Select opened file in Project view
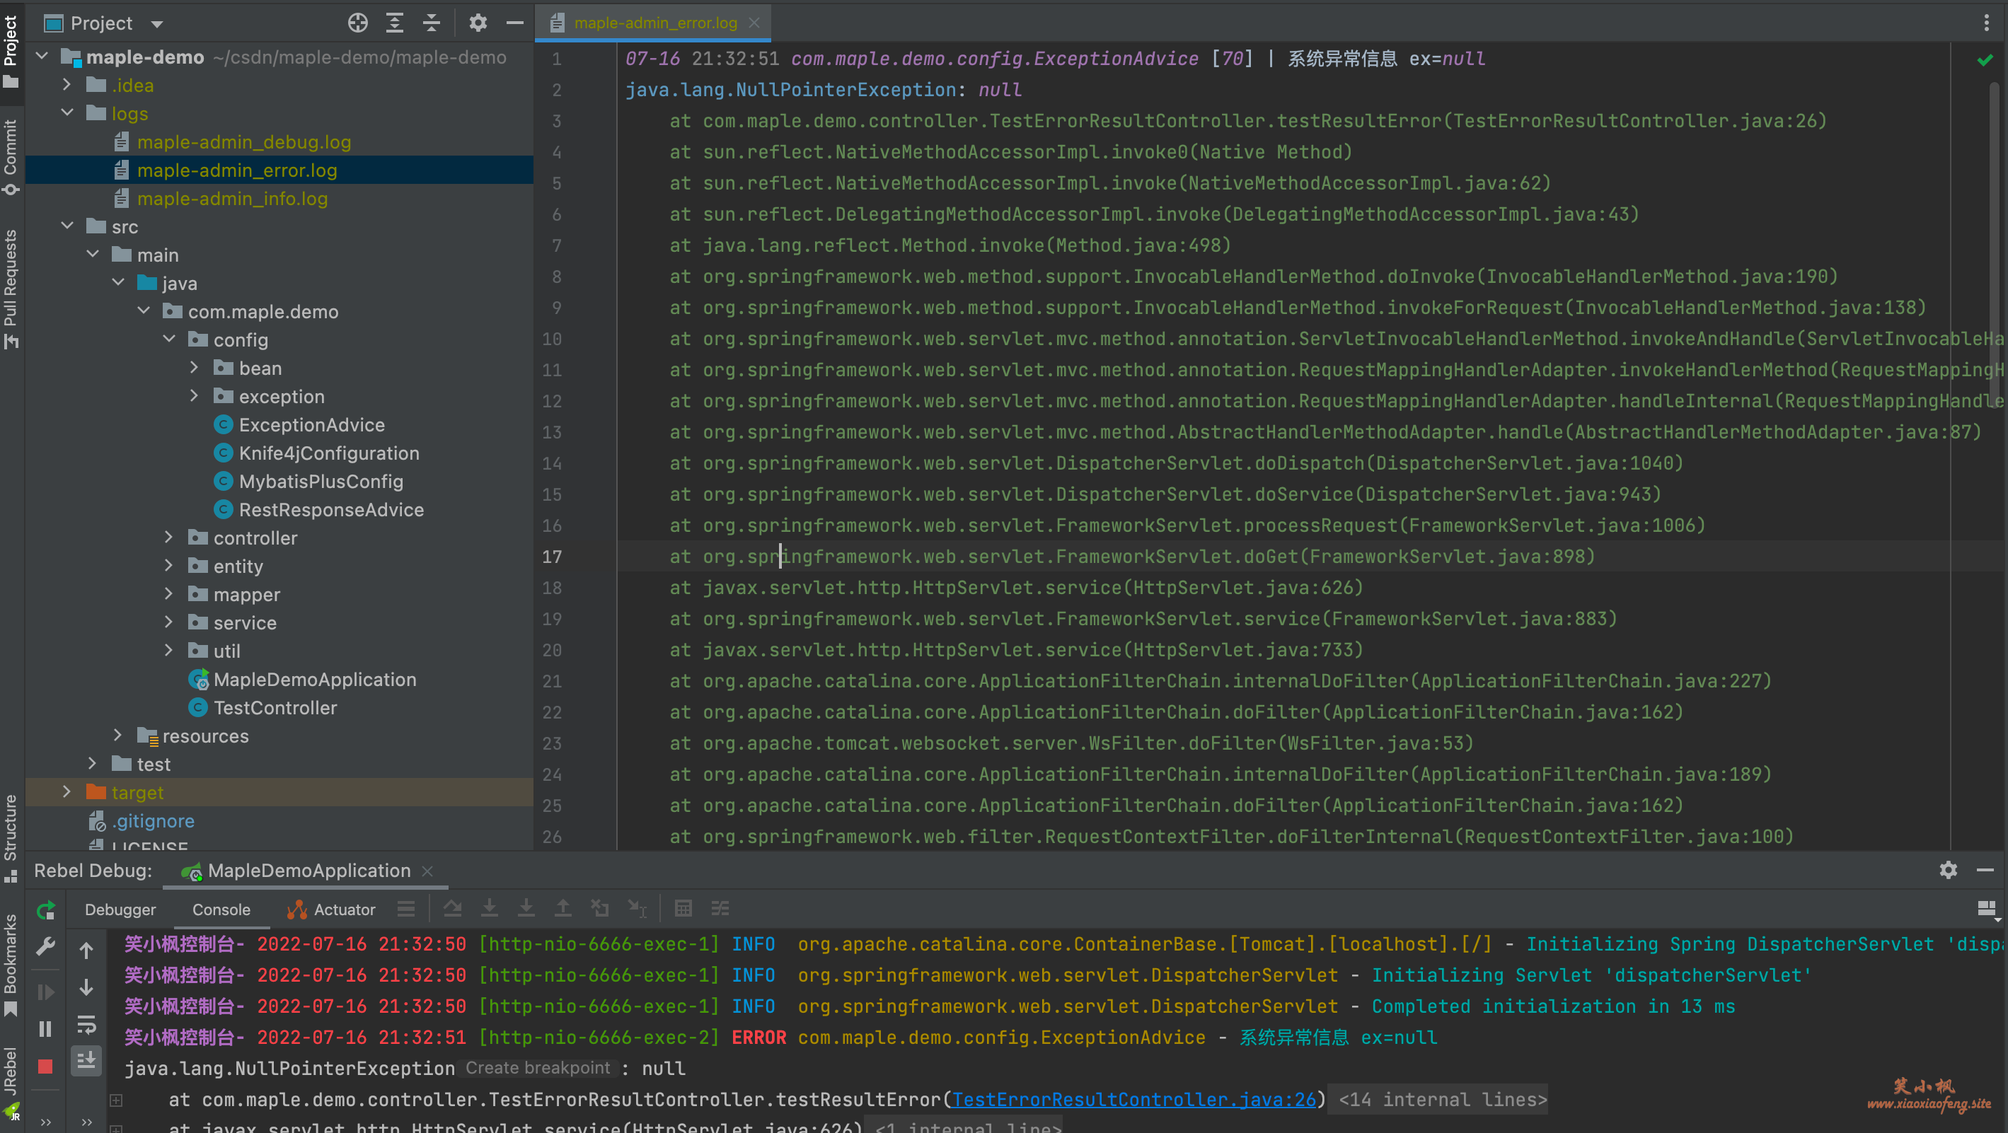The height and width of the screenshot is (1133, 2008). pyautogui.click(x=358, y=23)
